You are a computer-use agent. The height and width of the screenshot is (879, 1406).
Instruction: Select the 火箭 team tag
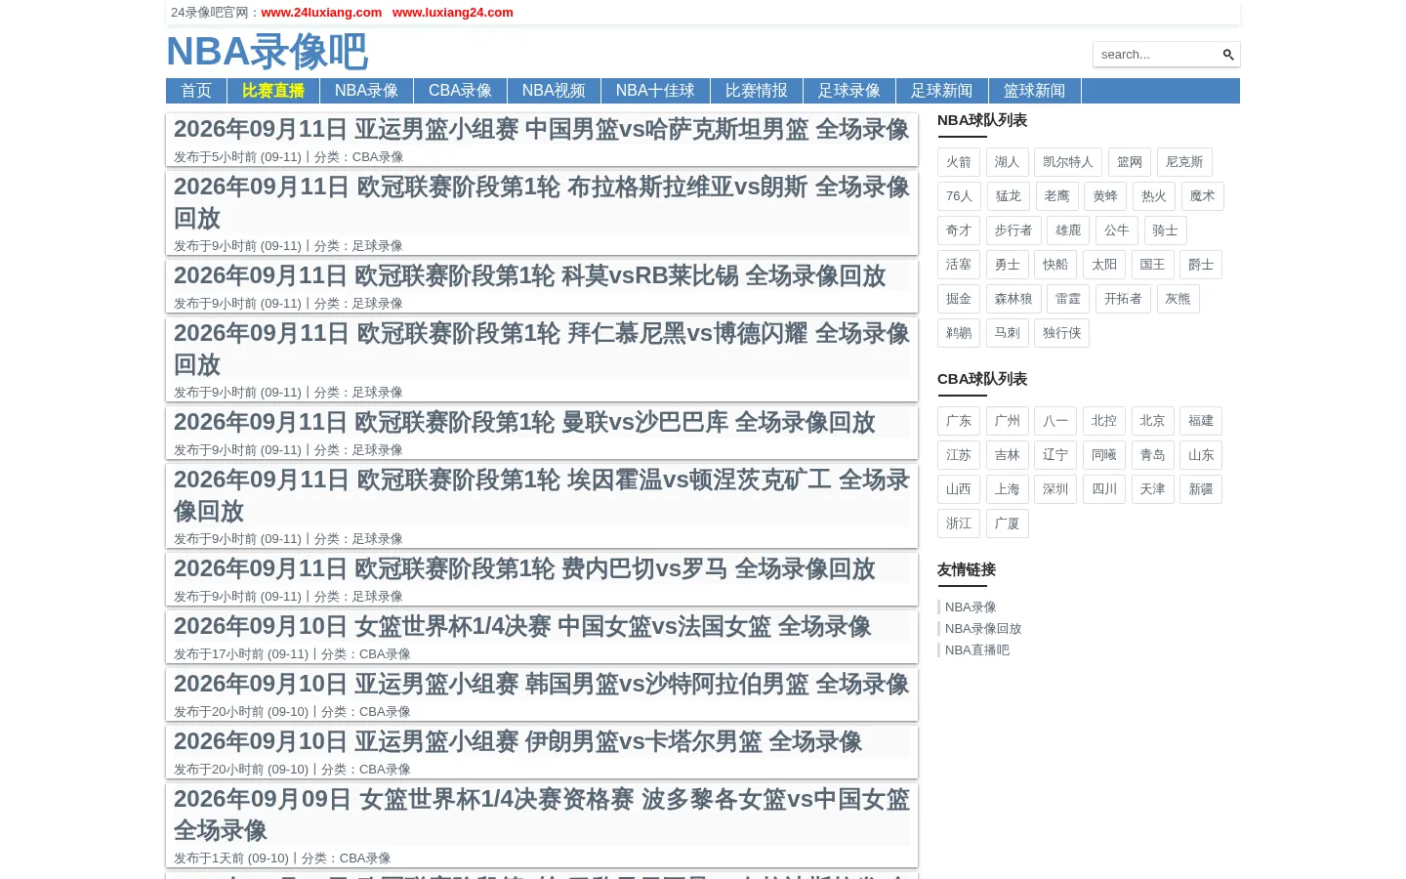(959, 162)
